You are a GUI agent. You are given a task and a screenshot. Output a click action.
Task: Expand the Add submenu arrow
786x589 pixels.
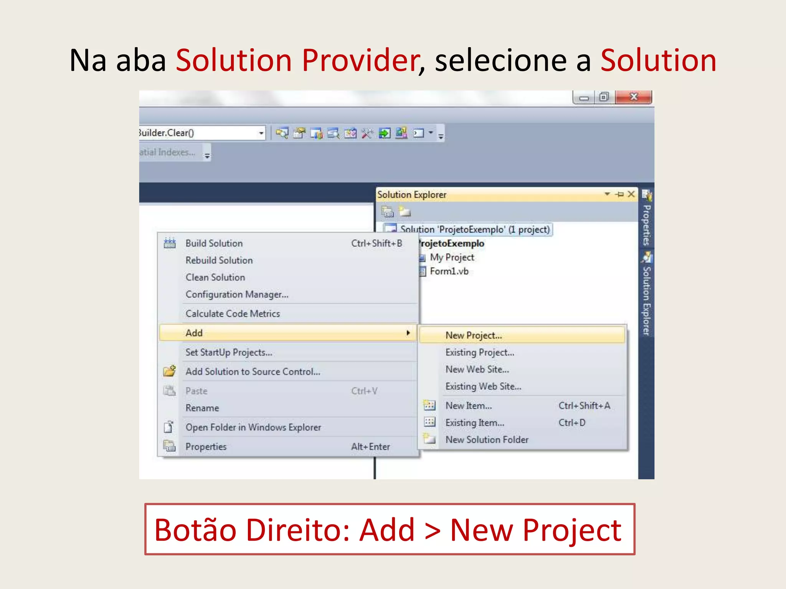pyautogui.click(x=408, y=333)
